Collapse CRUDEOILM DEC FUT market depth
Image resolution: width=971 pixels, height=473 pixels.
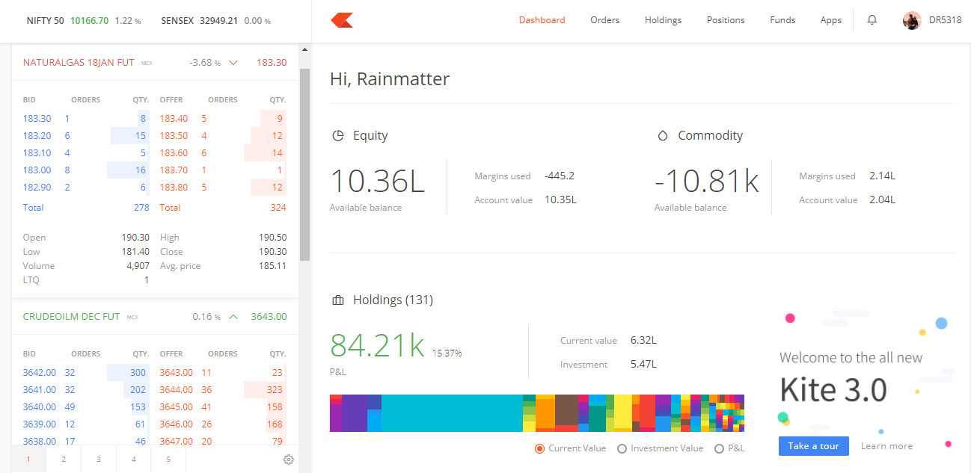pos(233,317)
